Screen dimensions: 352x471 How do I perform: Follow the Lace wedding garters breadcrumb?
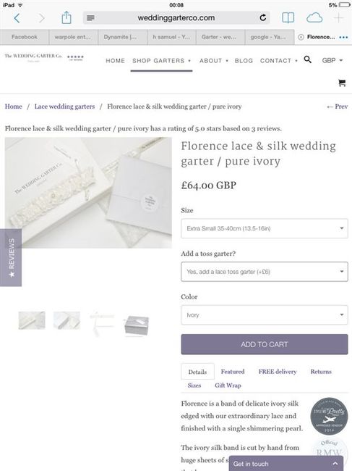pos(64,107)
